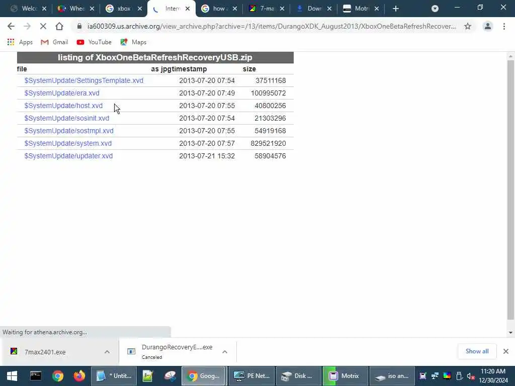Stop loading the page
The image size is (515, 386).
[x=43, y=26]
